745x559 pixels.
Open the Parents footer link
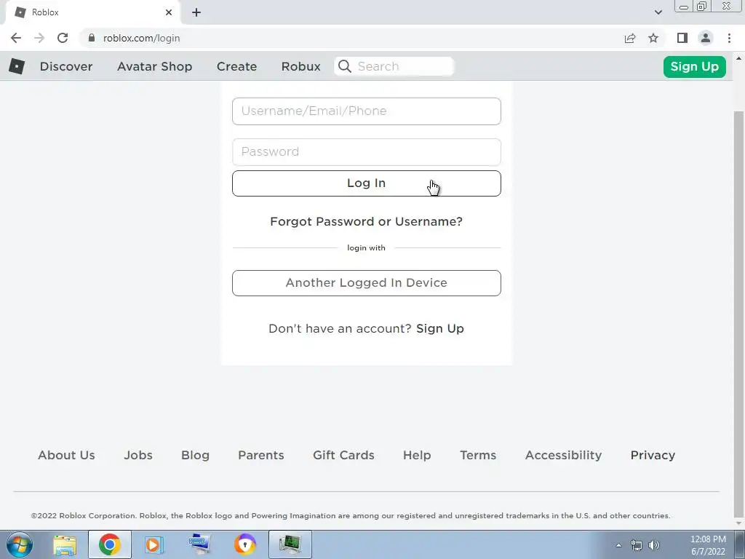coord(261,455)
